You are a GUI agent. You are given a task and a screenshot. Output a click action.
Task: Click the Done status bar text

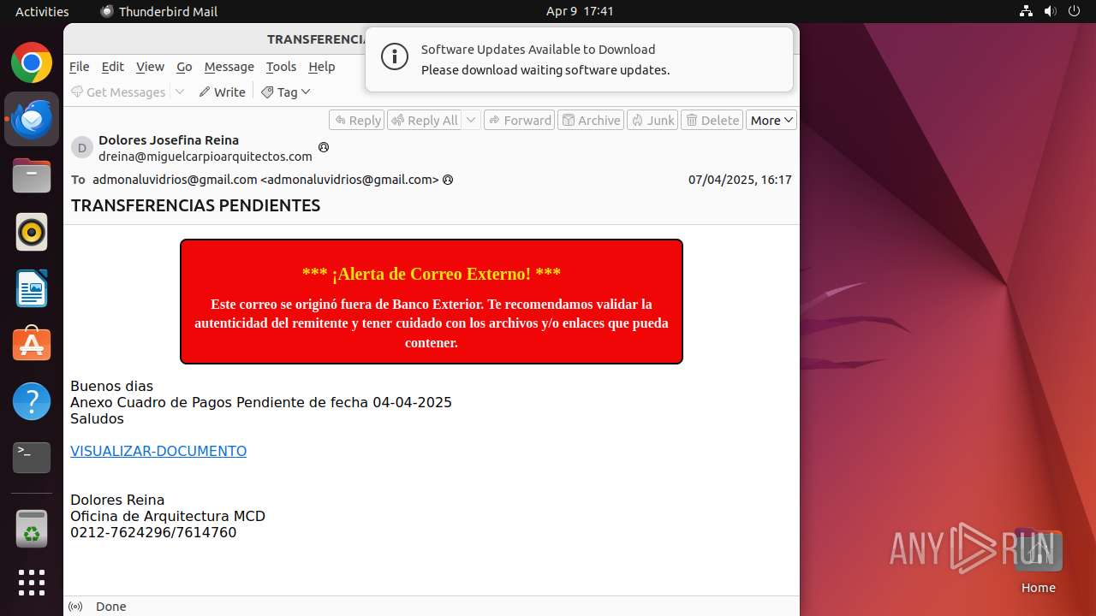[111, 607]
